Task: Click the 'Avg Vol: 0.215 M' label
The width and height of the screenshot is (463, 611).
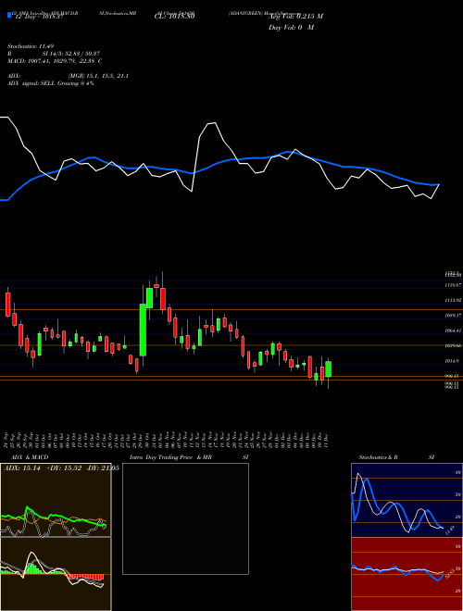Action: pos(295,17)
